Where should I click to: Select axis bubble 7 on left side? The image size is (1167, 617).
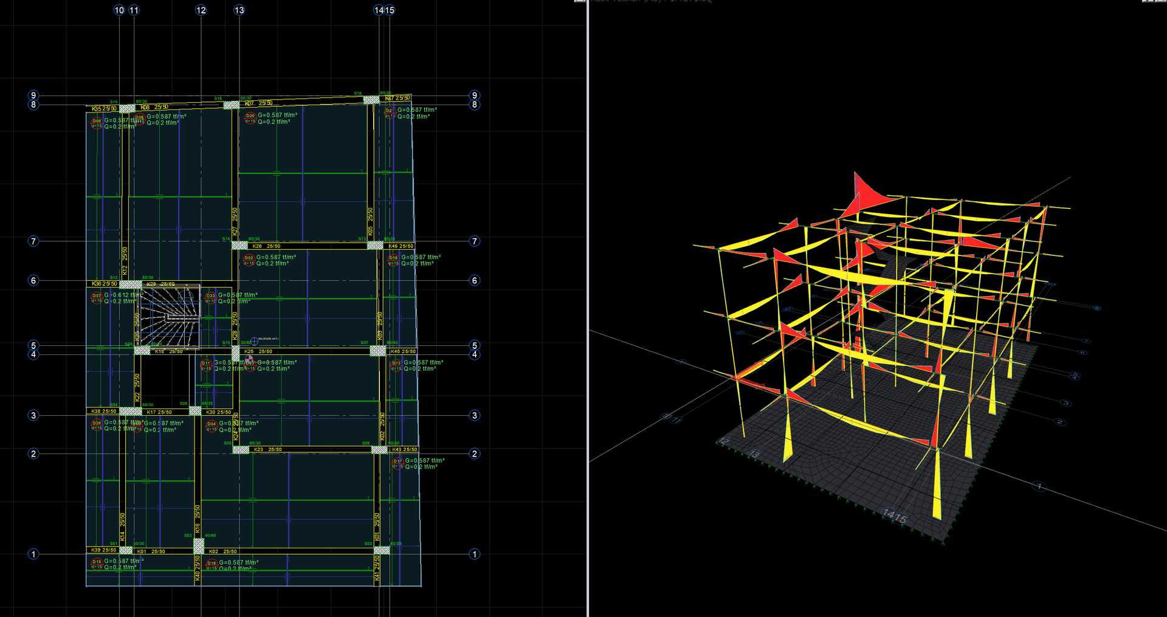click(33, 241)
